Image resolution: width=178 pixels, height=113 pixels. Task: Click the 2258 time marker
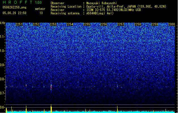pyautogui.click(x=138, y=24)
